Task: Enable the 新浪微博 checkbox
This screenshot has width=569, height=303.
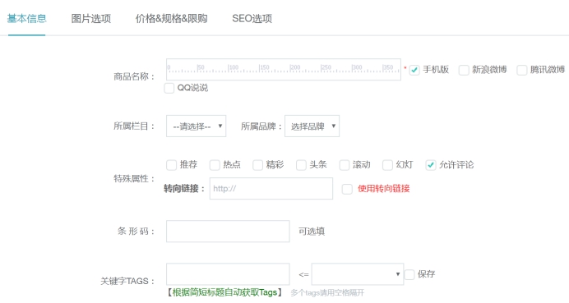Action: point(464,70)
